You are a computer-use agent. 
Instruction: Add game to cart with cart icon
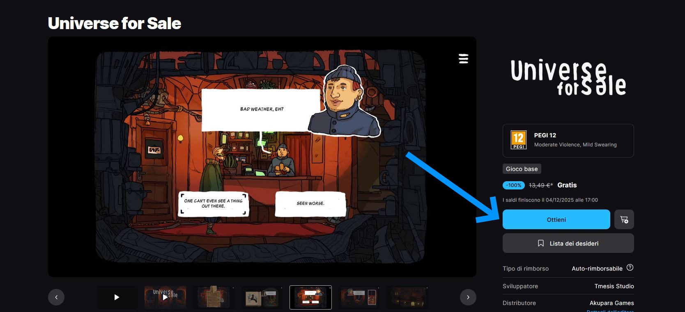pyautogui.click(x=624, y=219)
